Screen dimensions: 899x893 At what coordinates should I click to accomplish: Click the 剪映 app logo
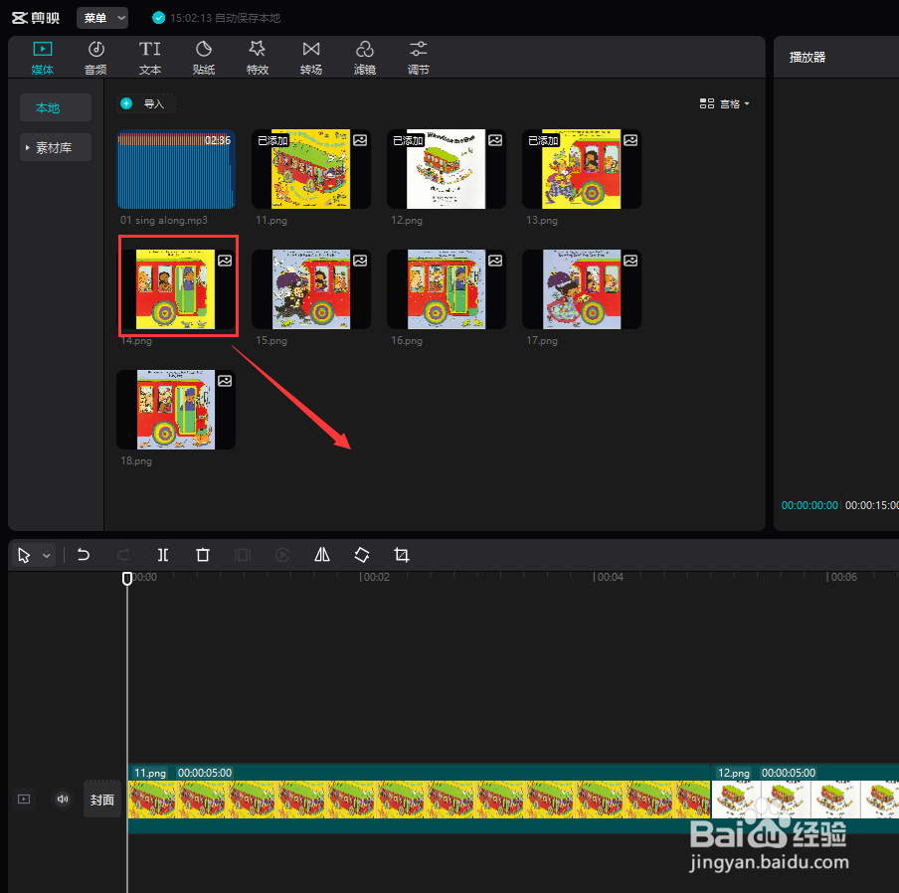coord(36,18)
